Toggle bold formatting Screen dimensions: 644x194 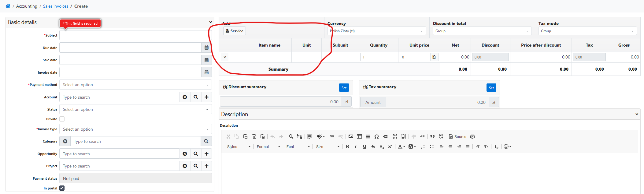[347, 146]
